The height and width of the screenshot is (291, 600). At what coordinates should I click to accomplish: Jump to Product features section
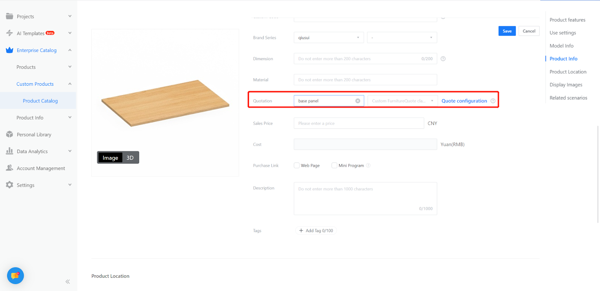pos(567,20)
